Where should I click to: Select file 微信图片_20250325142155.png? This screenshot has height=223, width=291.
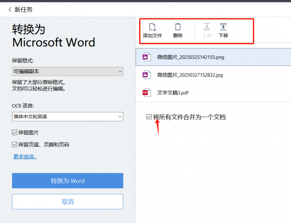(x=214, y=57)
